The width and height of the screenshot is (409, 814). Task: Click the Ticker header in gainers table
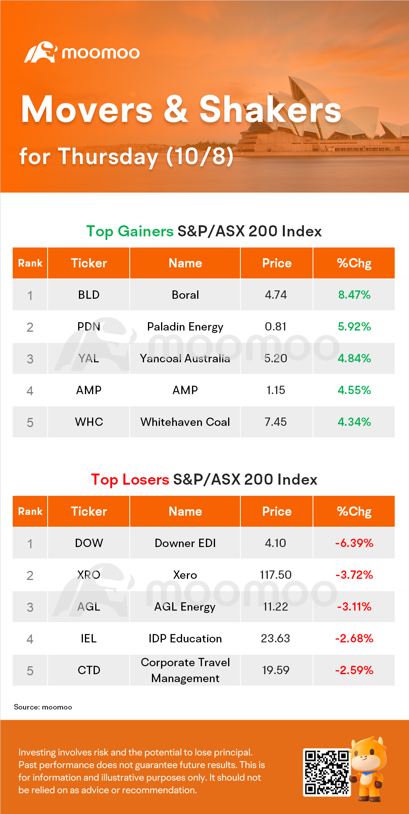pyautogui.click(x=89, y=263)
